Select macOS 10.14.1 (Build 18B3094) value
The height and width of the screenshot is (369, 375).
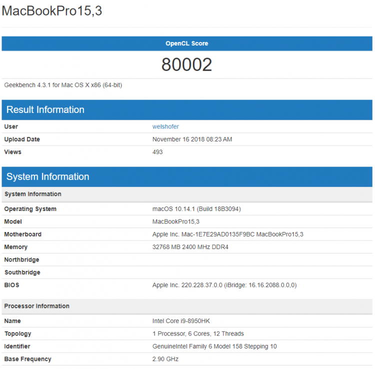(x=196, y=209)
